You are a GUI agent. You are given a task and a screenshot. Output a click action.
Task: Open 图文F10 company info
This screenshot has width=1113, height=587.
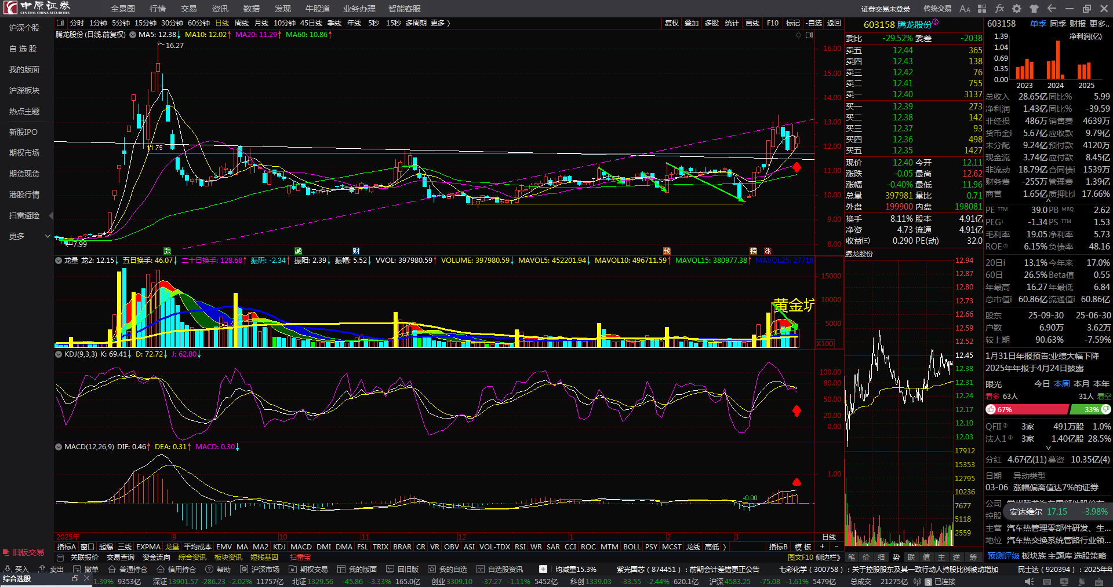point(801,557)
